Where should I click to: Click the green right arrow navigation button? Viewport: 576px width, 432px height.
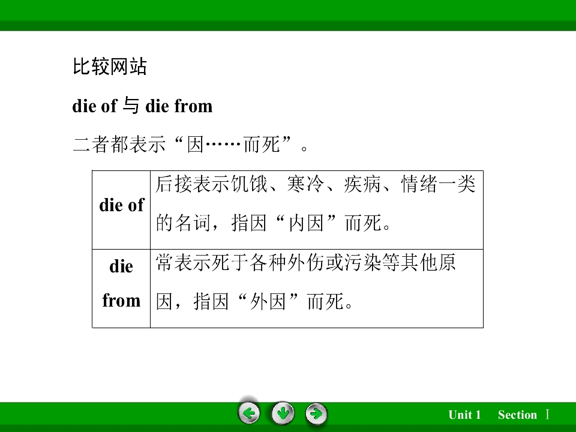pyautogui.click(x=316, y=414)
